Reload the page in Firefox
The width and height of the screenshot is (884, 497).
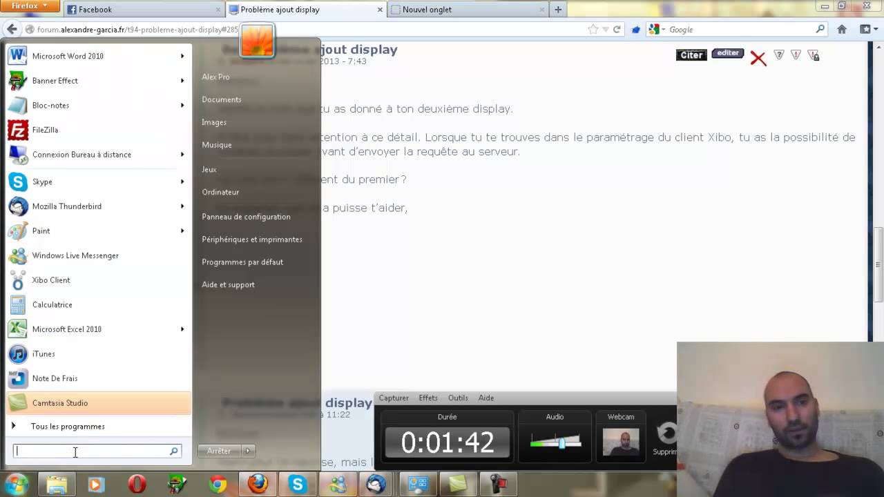[617, 29]
